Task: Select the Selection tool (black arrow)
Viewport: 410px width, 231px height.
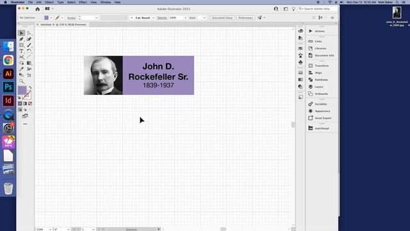Action: point(21,33)
